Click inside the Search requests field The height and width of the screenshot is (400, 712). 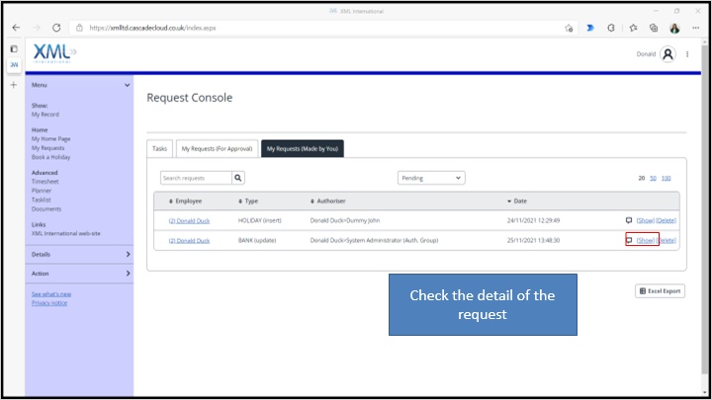[x=196, y=178]
